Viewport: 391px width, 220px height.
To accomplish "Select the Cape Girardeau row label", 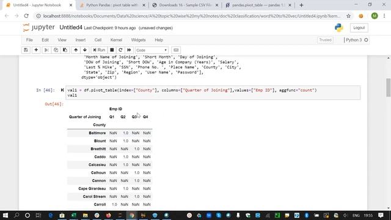I will (x=92, y=189).
